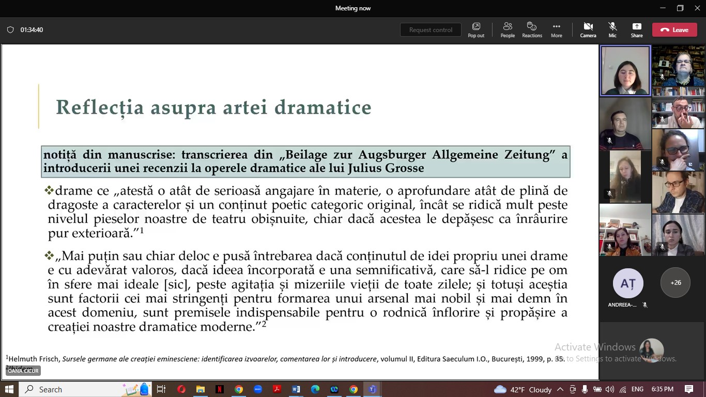Open the Wi-Fi network tray icon
The width and height of the screenshot is (706, 397).
click(623, 390)
